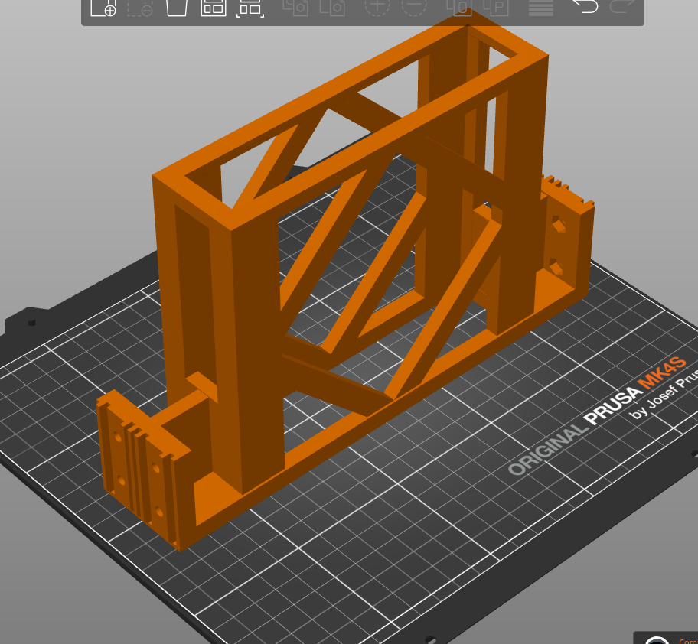Click the Paste icon in toolbar
Image resolution: width=698 pixels, height=644 pixels.
pos(332,7)
